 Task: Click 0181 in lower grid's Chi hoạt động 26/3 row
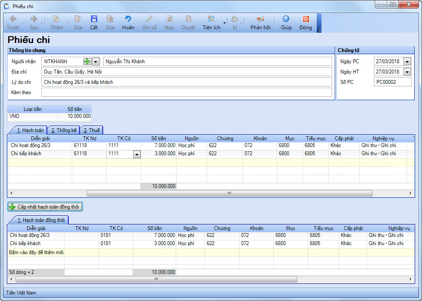116,235
